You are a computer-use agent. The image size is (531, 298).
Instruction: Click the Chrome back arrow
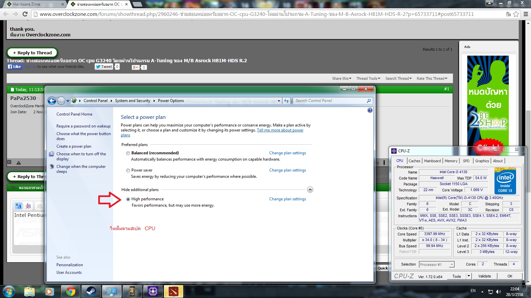coord(6,14)
